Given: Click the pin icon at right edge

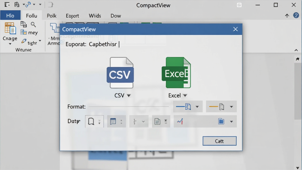Looking at the screenshot, I should point(297,59).
